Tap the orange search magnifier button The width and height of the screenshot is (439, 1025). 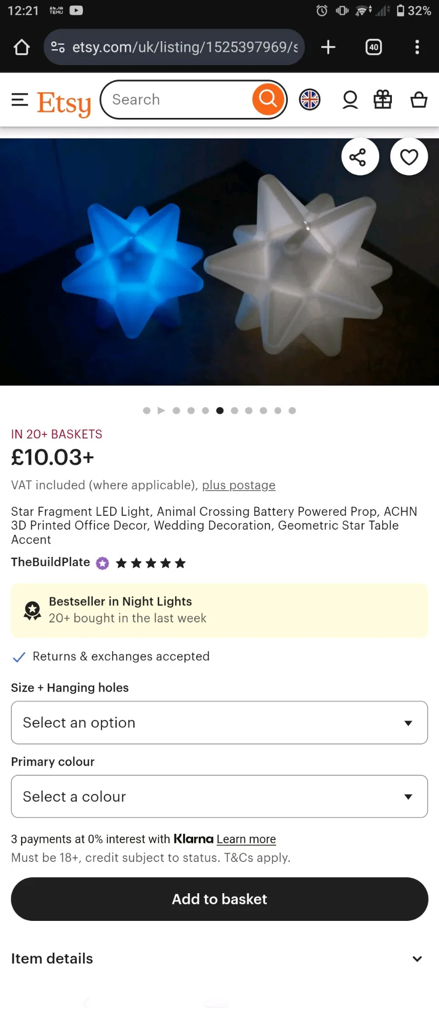[267, 98]
